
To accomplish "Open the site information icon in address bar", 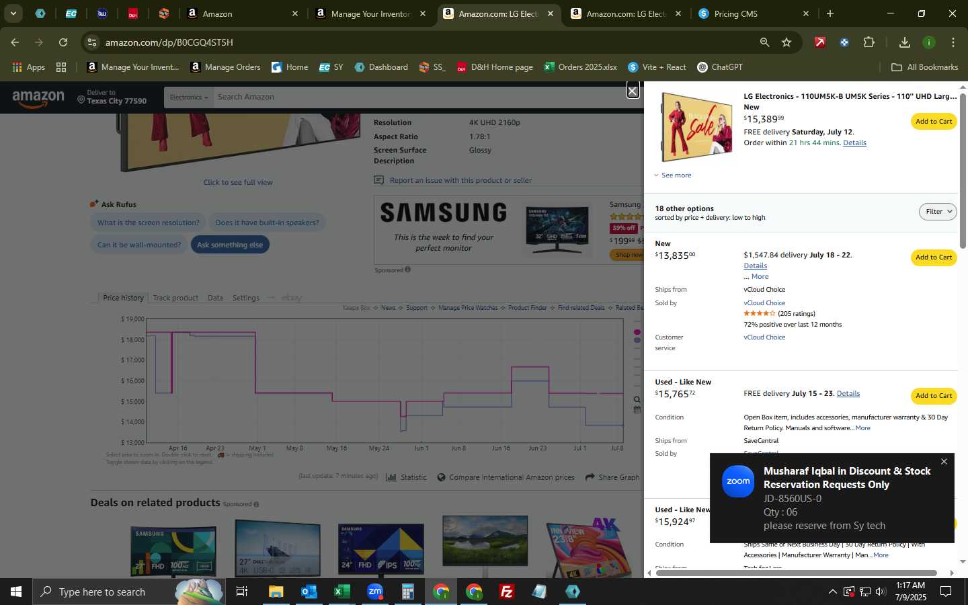I will click(92, 42).
